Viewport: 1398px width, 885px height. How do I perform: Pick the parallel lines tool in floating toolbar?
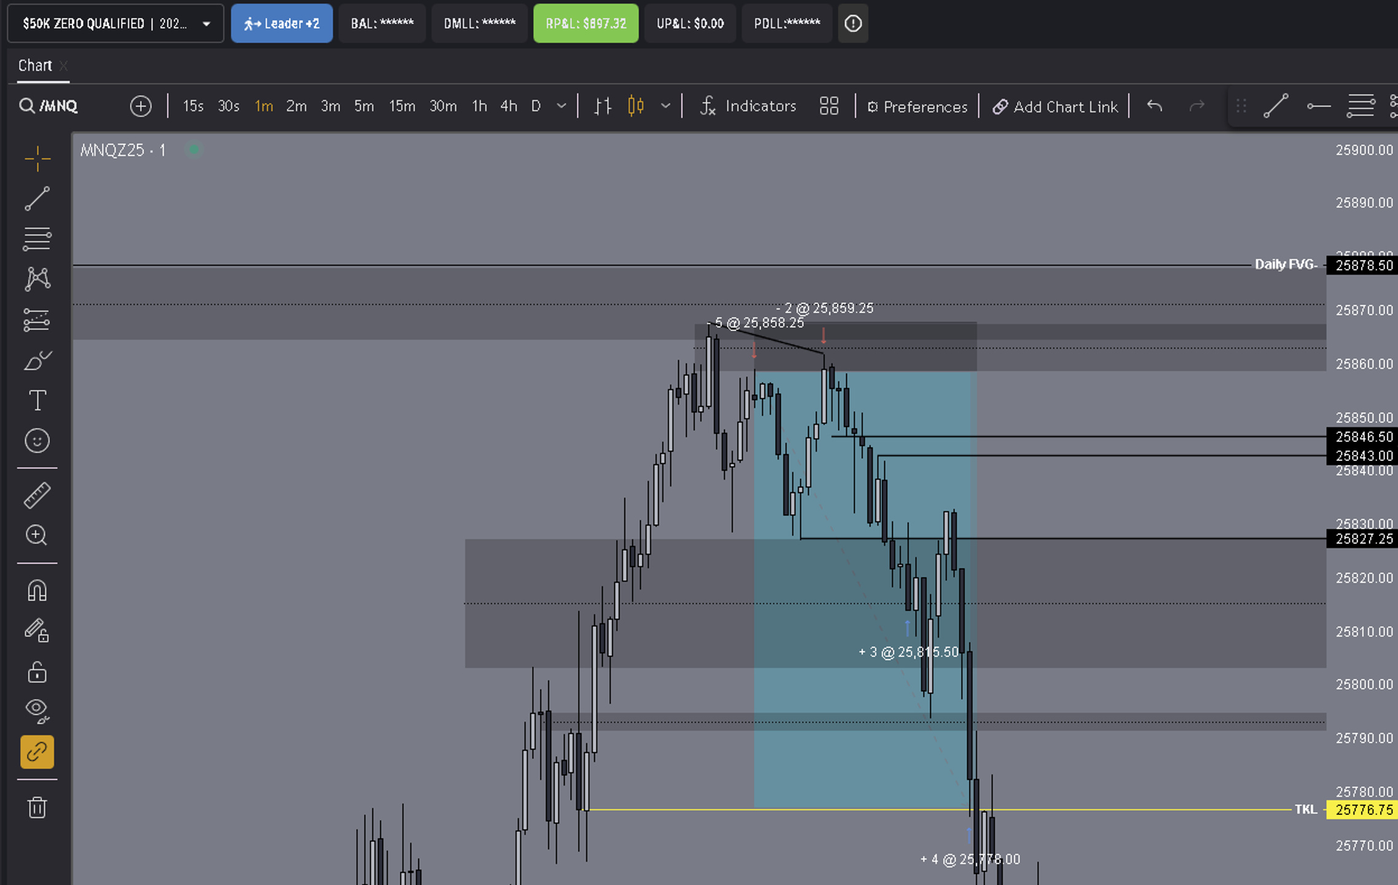[x=1361, y=106]
